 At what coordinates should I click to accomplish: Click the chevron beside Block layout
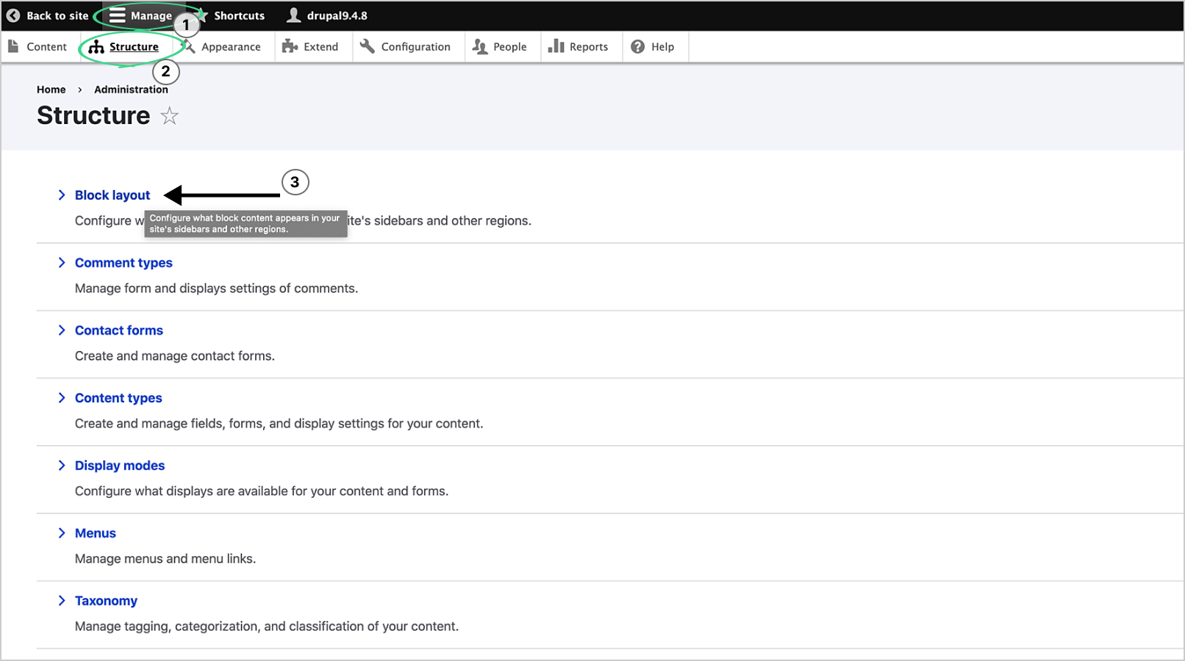[x=62, y=195]
